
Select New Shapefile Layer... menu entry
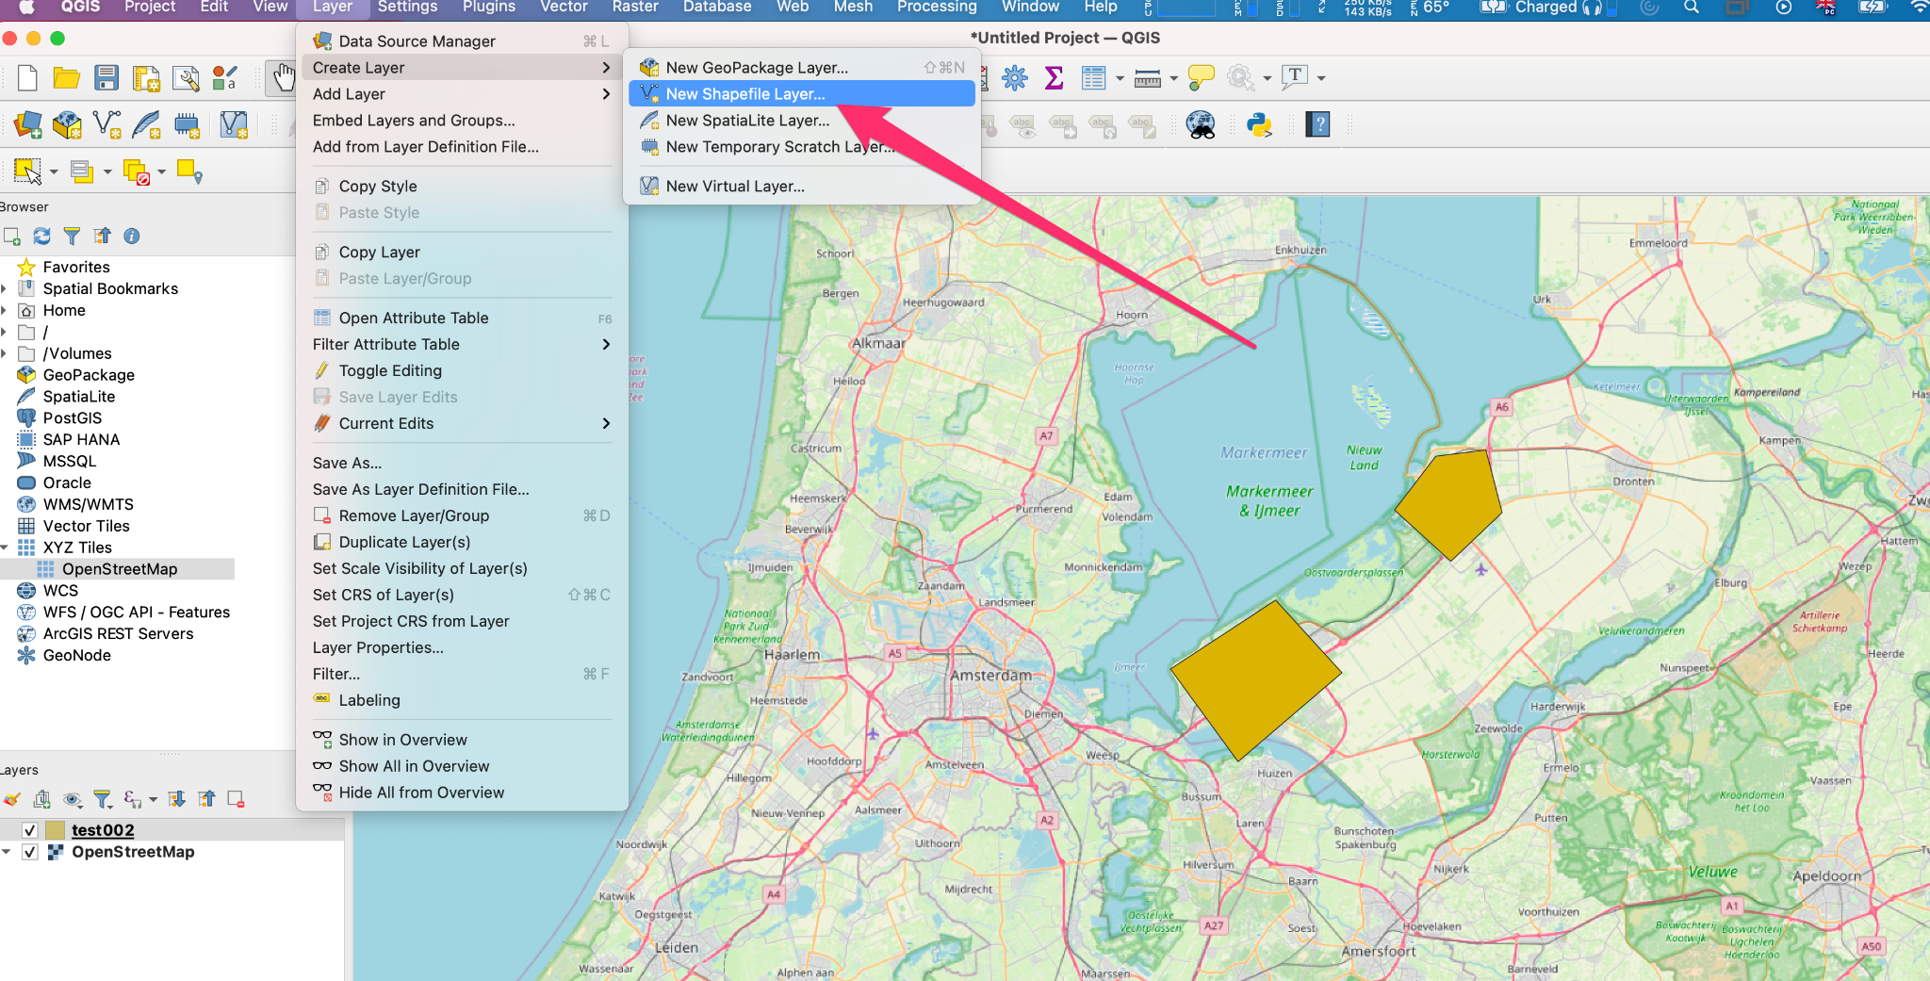pos(744,94)
